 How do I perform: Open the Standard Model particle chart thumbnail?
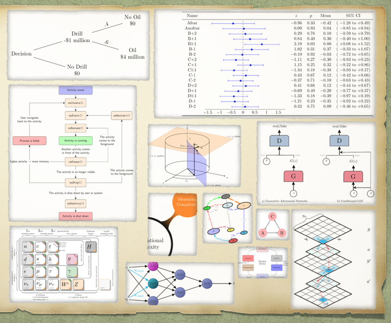[x=64, y=264]
